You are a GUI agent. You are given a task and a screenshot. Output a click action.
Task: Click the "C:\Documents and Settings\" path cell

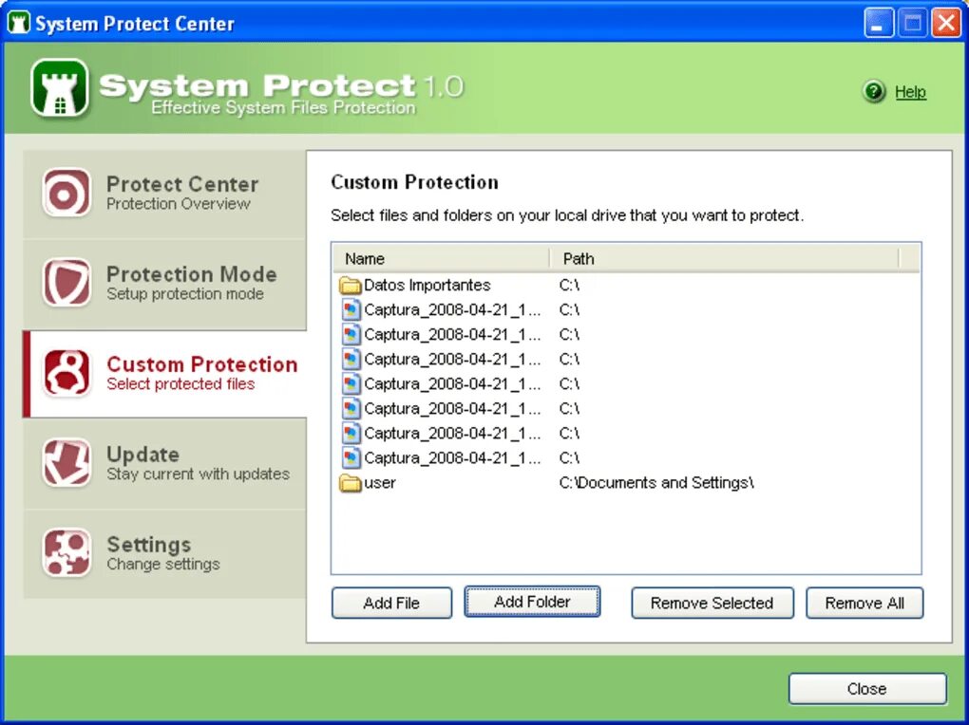coord(656,482)
